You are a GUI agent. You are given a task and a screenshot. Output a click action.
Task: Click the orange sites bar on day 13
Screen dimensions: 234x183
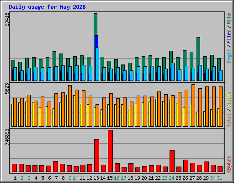pyautogui.click(x=97, y=115)
